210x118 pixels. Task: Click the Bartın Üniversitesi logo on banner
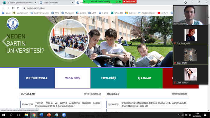(13, 23)
